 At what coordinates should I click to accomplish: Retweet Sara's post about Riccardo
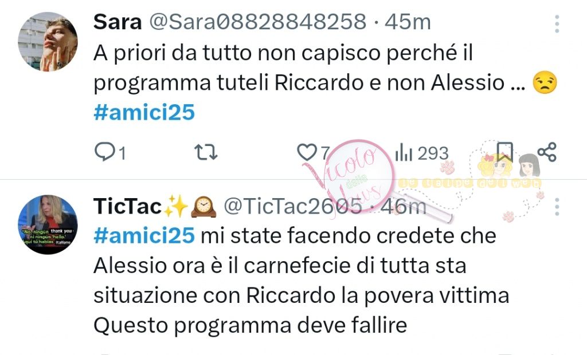click(206, 153)
